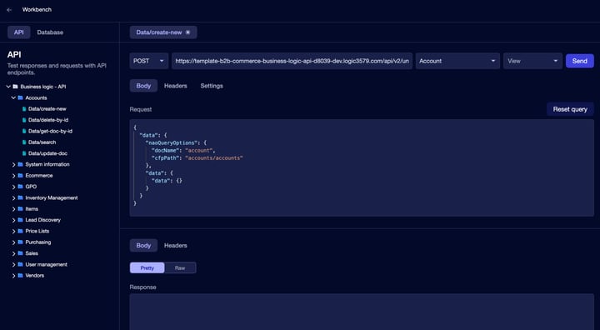The height and width of the screenshot is (330, 600).
Task: Click the Vendors folder icon
Action: pos(20,276)
